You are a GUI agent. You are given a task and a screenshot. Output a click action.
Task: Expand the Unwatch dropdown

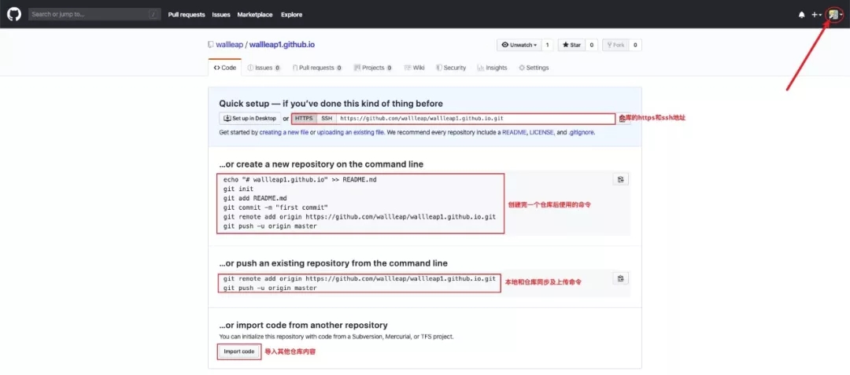point(519,45)
